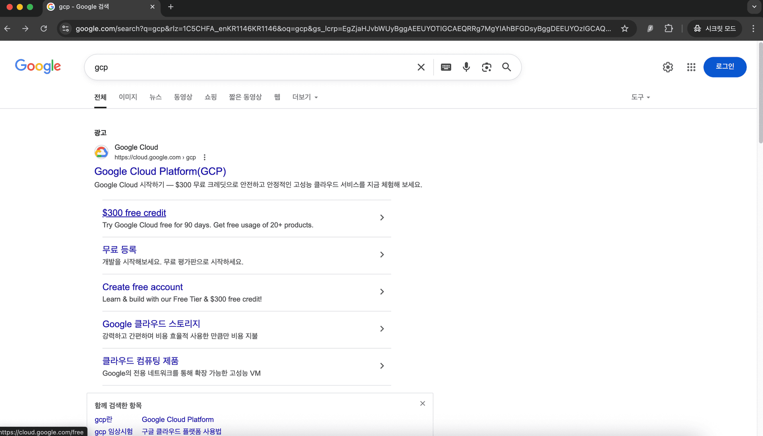Open the on-screen keyboard input tool
This screenshot has width=763, height=436.
click(x=446, y=67)
